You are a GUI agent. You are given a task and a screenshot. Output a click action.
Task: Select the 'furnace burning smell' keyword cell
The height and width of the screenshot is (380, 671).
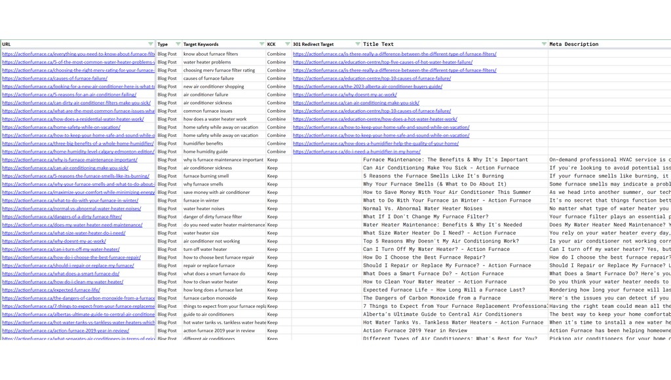pyautogui.click(x=224, y=176)
